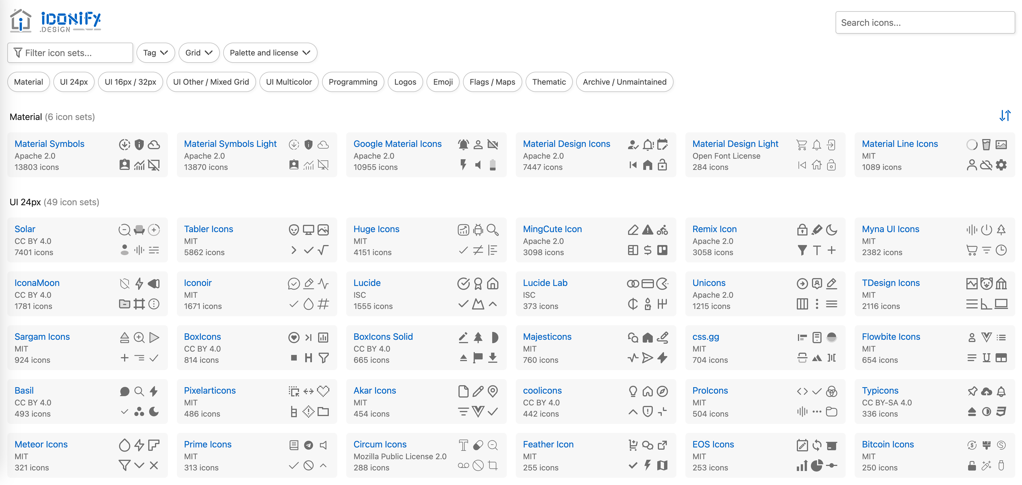Click the bear face icon in TDesign Icons
This screenshot has height=485, width=1022.
pyautogui.click(x=987, y=284)
